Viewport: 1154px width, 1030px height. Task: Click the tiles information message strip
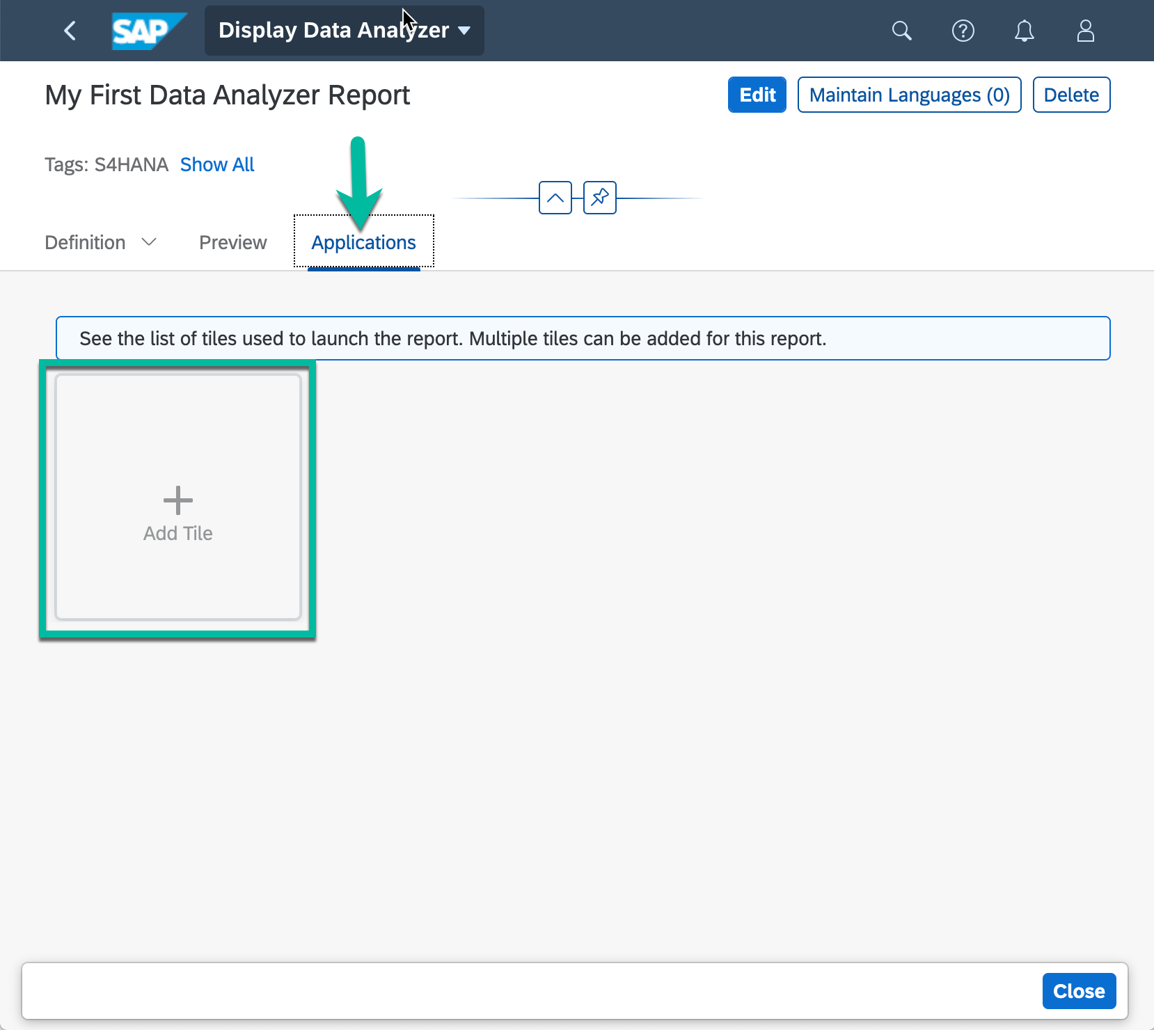click(x=583, y=338)
